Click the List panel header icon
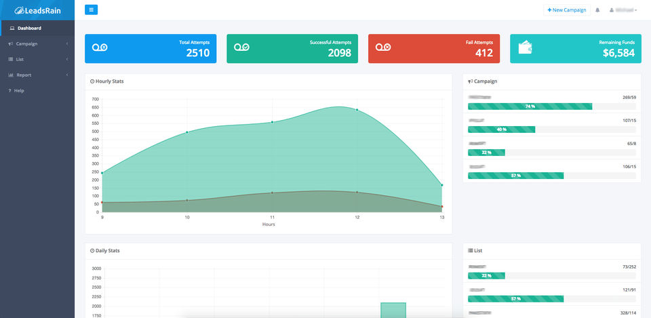 tap(471, 251)
